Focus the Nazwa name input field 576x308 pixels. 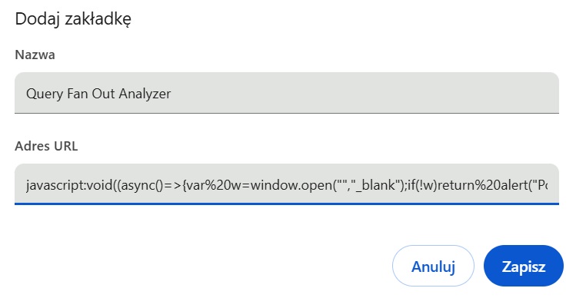(286, 93)
